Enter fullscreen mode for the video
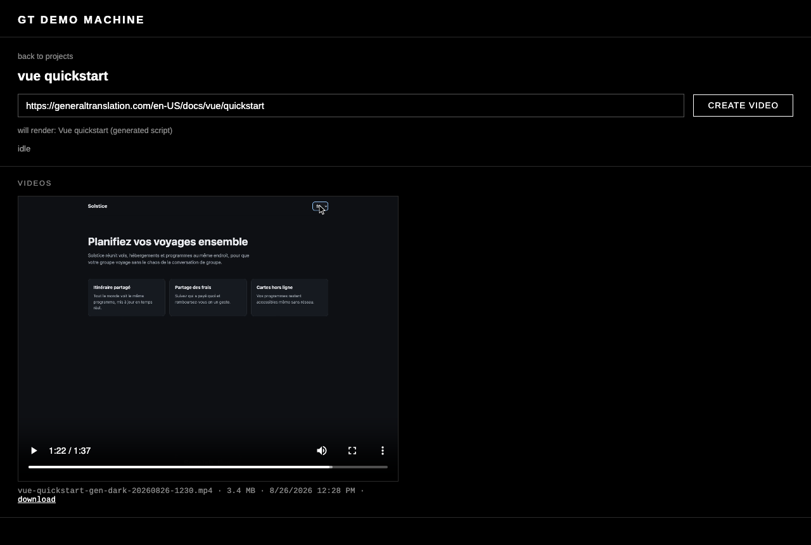 pos(352,451)
